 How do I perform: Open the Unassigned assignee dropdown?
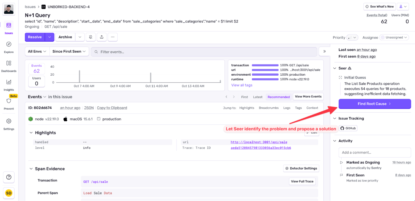pyautogui.click(x=394, y=37)
